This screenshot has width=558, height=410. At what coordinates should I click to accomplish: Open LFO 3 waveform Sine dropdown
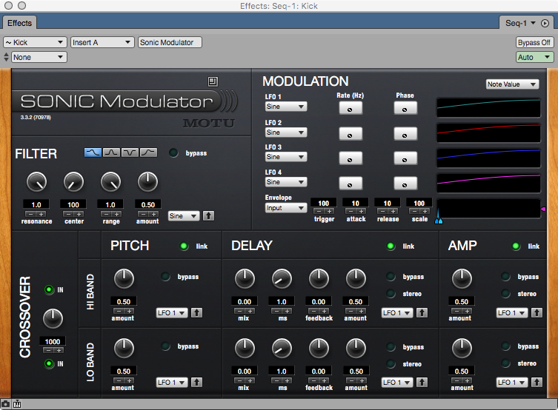(x=286, y=157)
